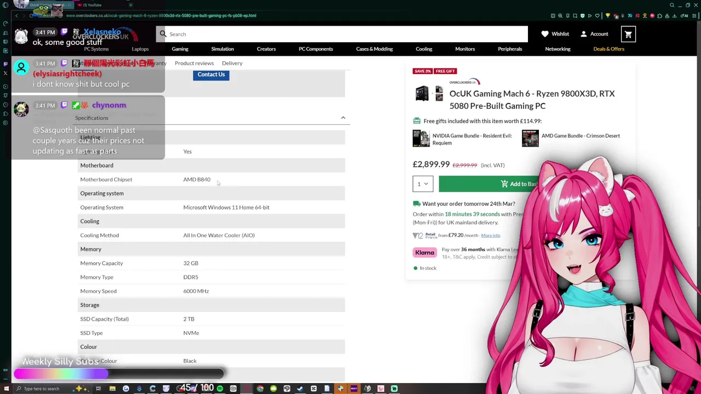Open X (Twitter) in the browser sidebar

click(5, 73)
